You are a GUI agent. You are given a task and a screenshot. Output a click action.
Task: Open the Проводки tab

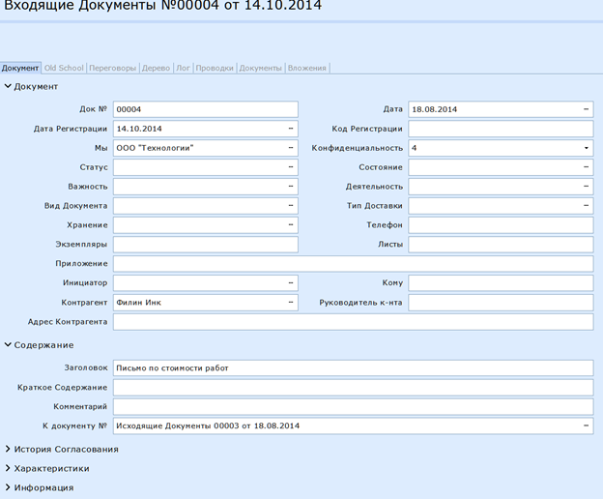point(215,68)
